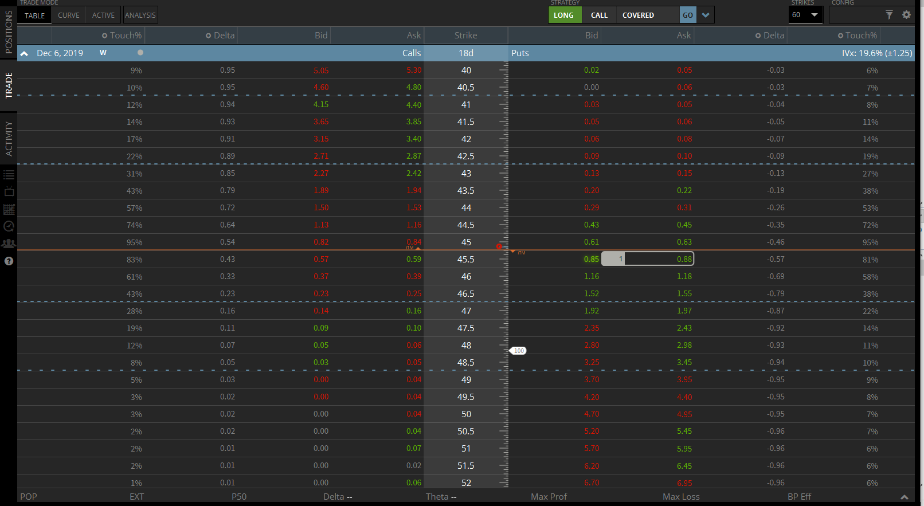Switch to the POSITIONS side tab

tap(9, 32)
